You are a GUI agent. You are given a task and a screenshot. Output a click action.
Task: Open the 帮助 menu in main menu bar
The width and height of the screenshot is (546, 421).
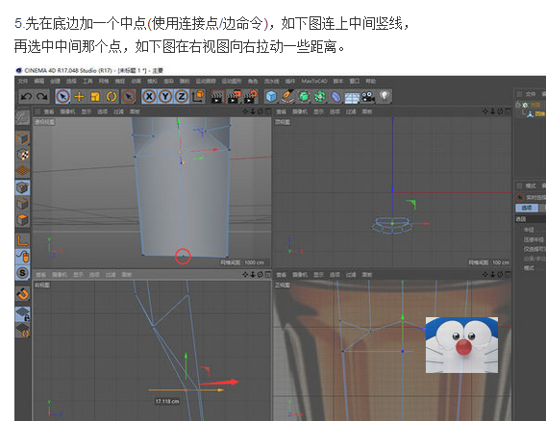(370, 81)
